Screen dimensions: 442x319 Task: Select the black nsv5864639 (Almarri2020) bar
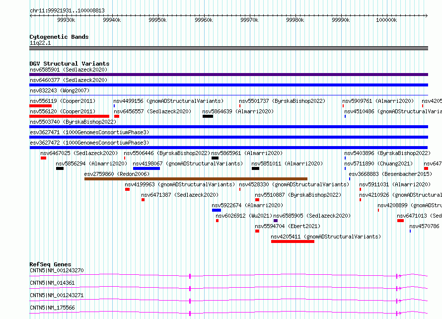(208, 116)
